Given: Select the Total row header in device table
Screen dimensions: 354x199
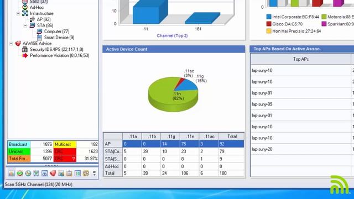Looking at the screenshot, I should [113, 173].
